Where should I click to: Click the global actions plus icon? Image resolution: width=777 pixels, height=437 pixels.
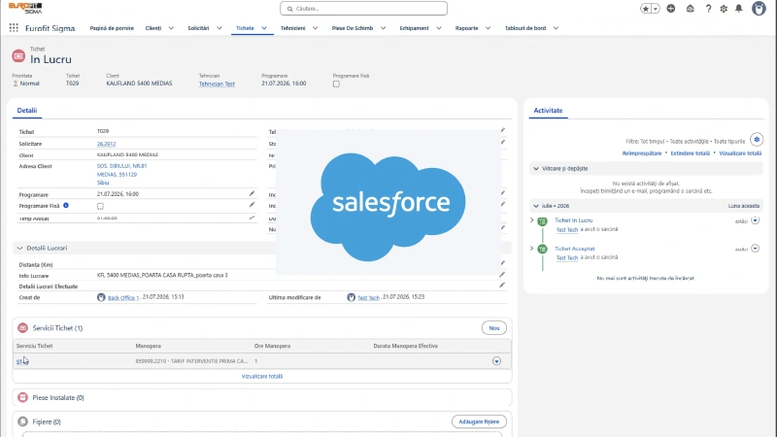pyautogui.click(x=671, y=9)
